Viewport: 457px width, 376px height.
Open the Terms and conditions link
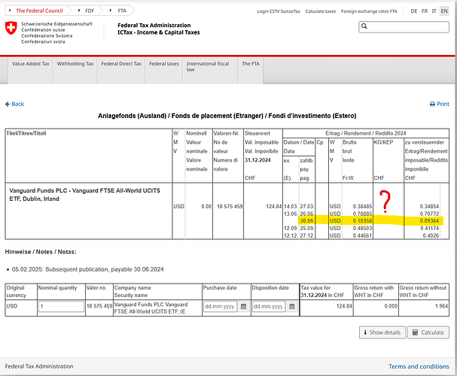(x=419, y=366)
